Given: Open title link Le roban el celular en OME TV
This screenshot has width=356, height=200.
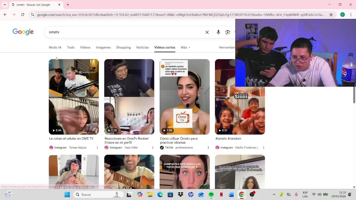Looking at the screenshot, I should (x=71, y=139).
